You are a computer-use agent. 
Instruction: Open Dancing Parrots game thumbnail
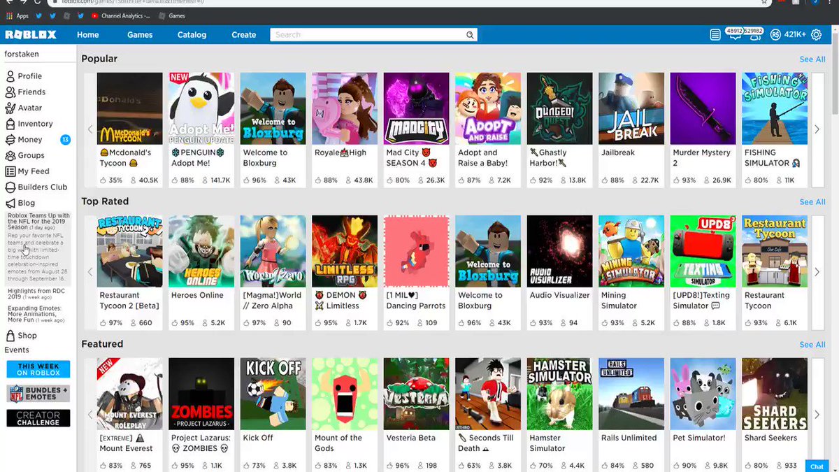417,251
